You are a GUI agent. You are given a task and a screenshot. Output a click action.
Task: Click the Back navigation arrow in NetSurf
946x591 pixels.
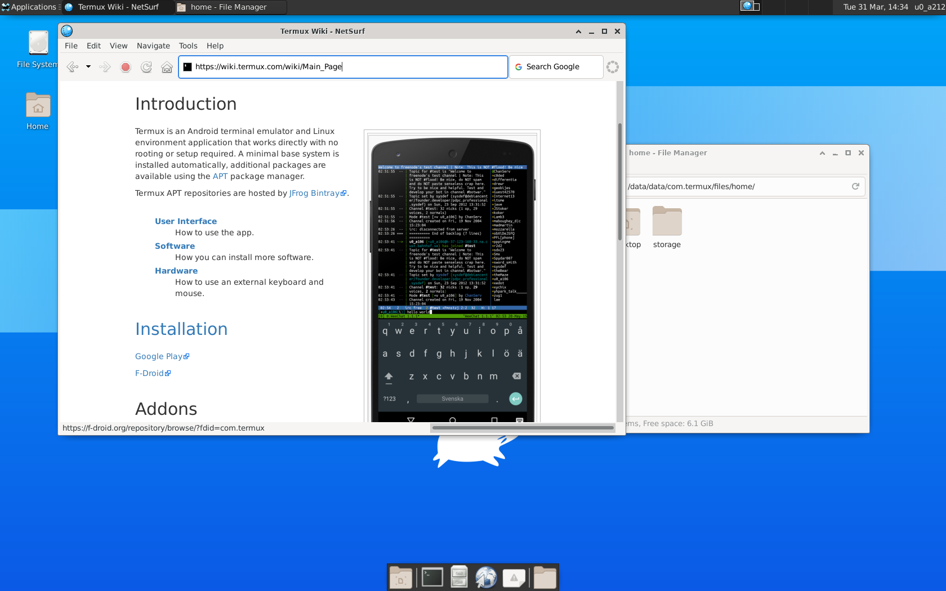tap(73, 66)
